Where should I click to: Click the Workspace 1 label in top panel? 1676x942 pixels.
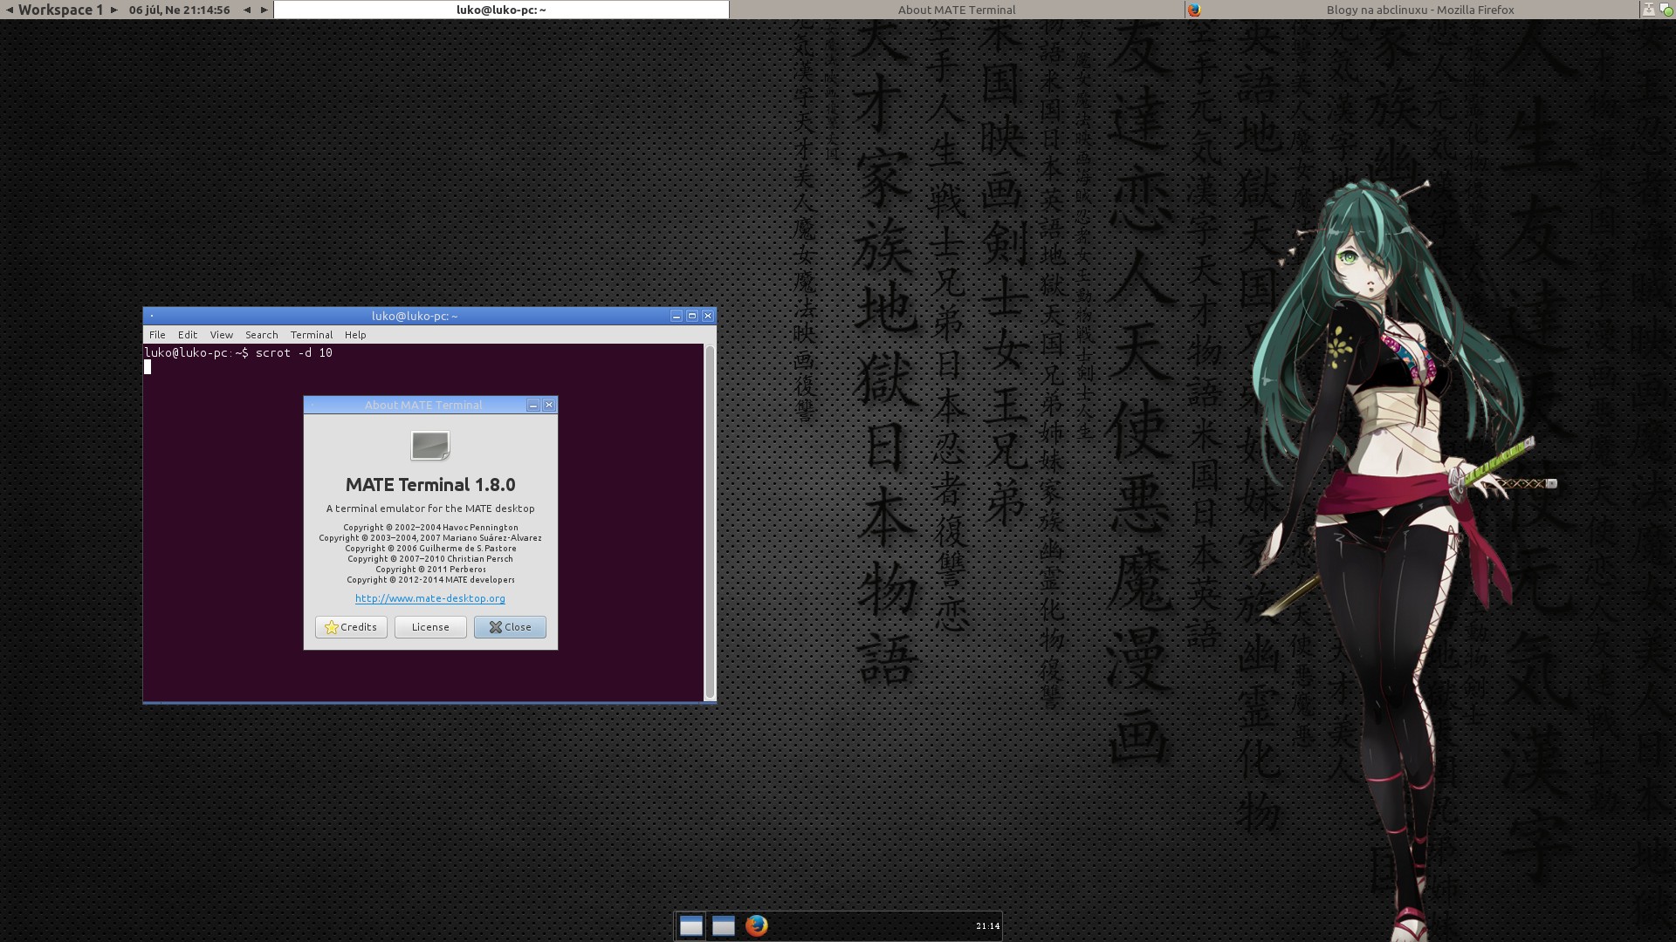(x=60, y=10)
